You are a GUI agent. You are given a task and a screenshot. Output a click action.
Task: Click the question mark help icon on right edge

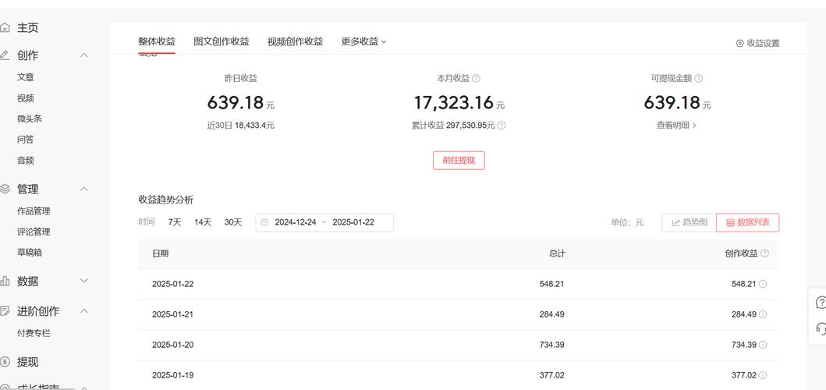point(820,303)
